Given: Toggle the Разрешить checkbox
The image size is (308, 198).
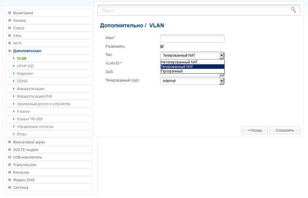Looking at the screenshot, I should (x=162, y=46).
